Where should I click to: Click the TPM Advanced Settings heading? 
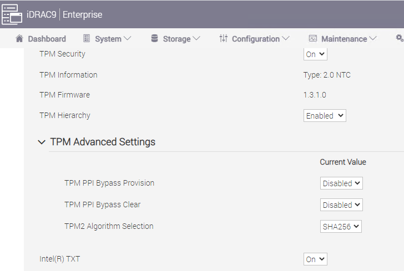pyautogui.click(x=103, y=142)
